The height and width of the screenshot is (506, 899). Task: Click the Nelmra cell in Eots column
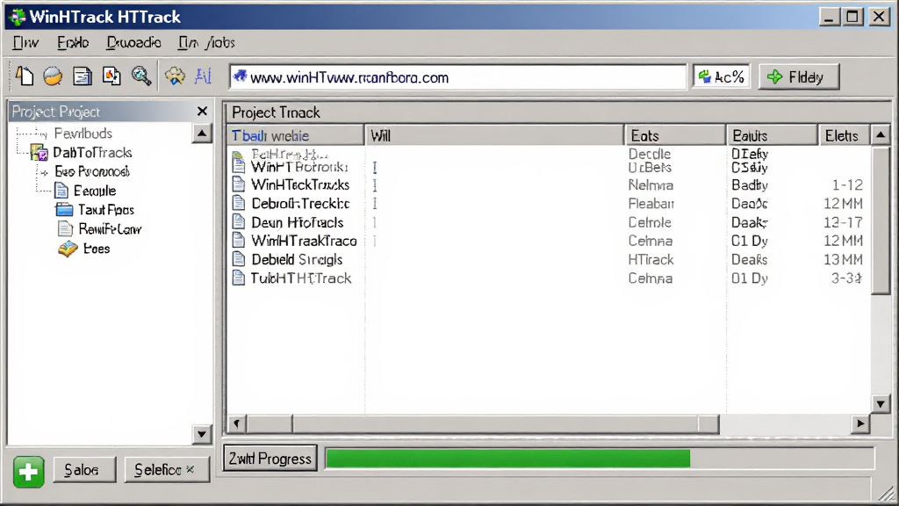(651, 184)
